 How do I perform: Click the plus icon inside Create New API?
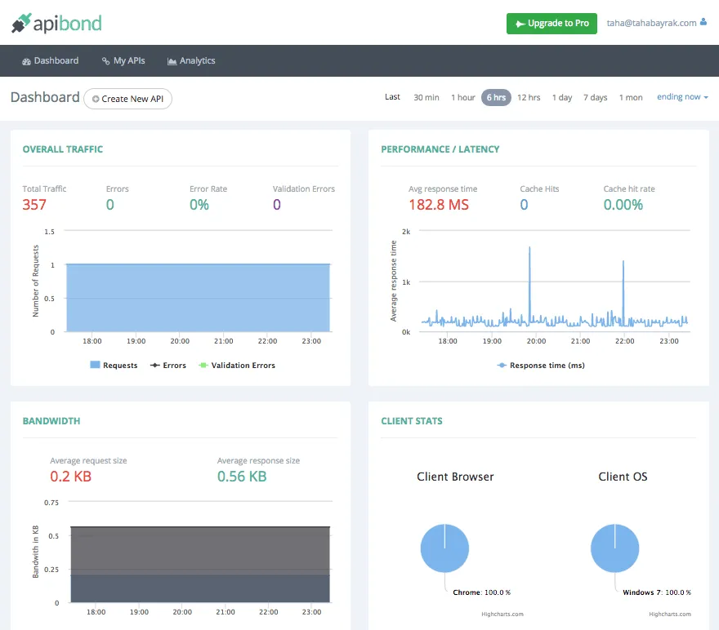[x=97, y=99]
